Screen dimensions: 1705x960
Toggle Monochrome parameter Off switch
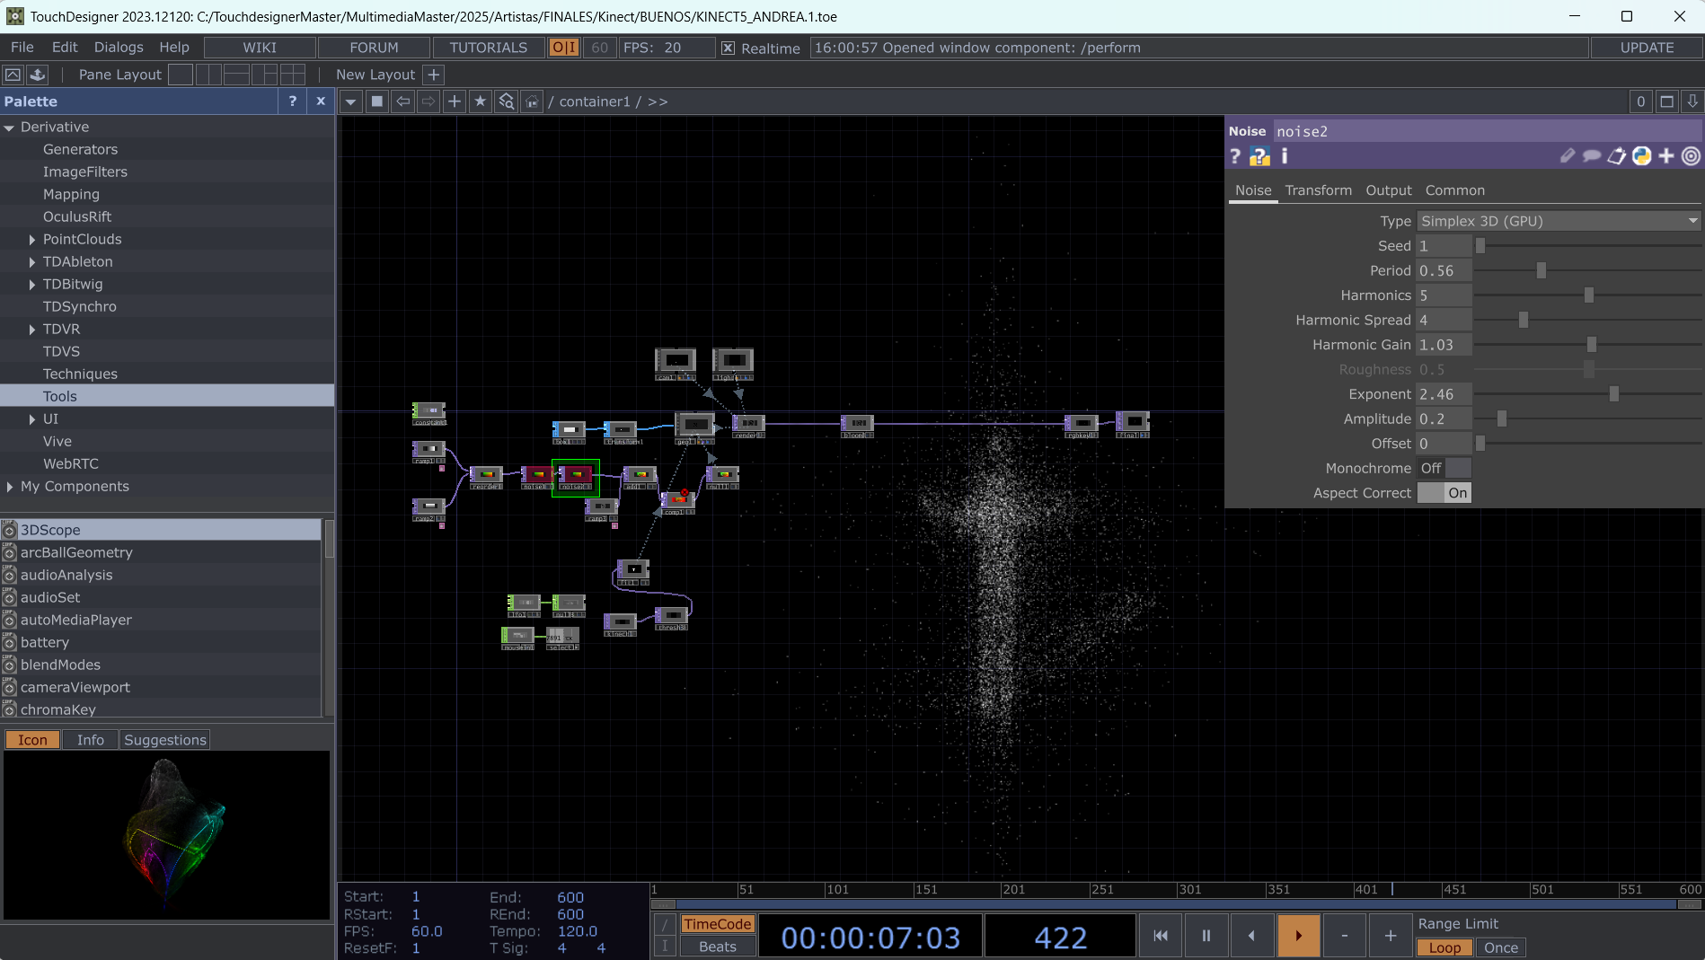tap(1444, 468)
